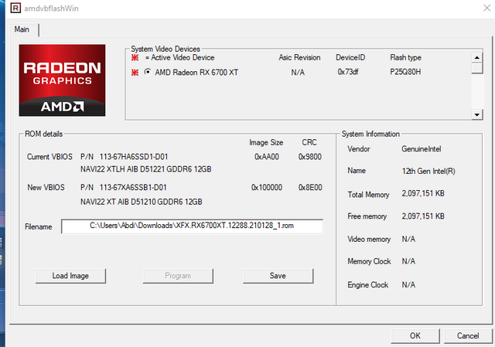Click the CRC column header
The image size is (495, 347).
point(309,142)
